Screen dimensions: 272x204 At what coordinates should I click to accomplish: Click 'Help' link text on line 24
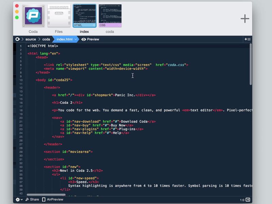[117, 133]
